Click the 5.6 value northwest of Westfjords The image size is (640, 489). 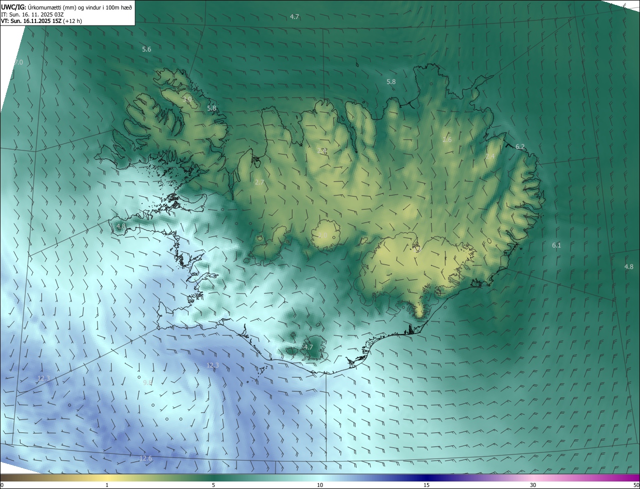(x=146, y=49)
